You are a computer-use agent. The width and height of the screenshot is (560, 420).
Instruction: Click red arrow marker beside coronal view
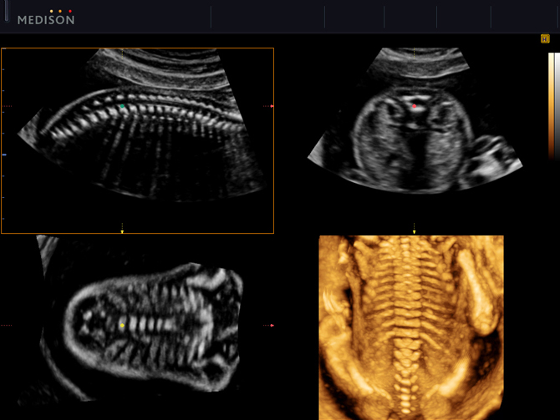(x=272, y=326)
